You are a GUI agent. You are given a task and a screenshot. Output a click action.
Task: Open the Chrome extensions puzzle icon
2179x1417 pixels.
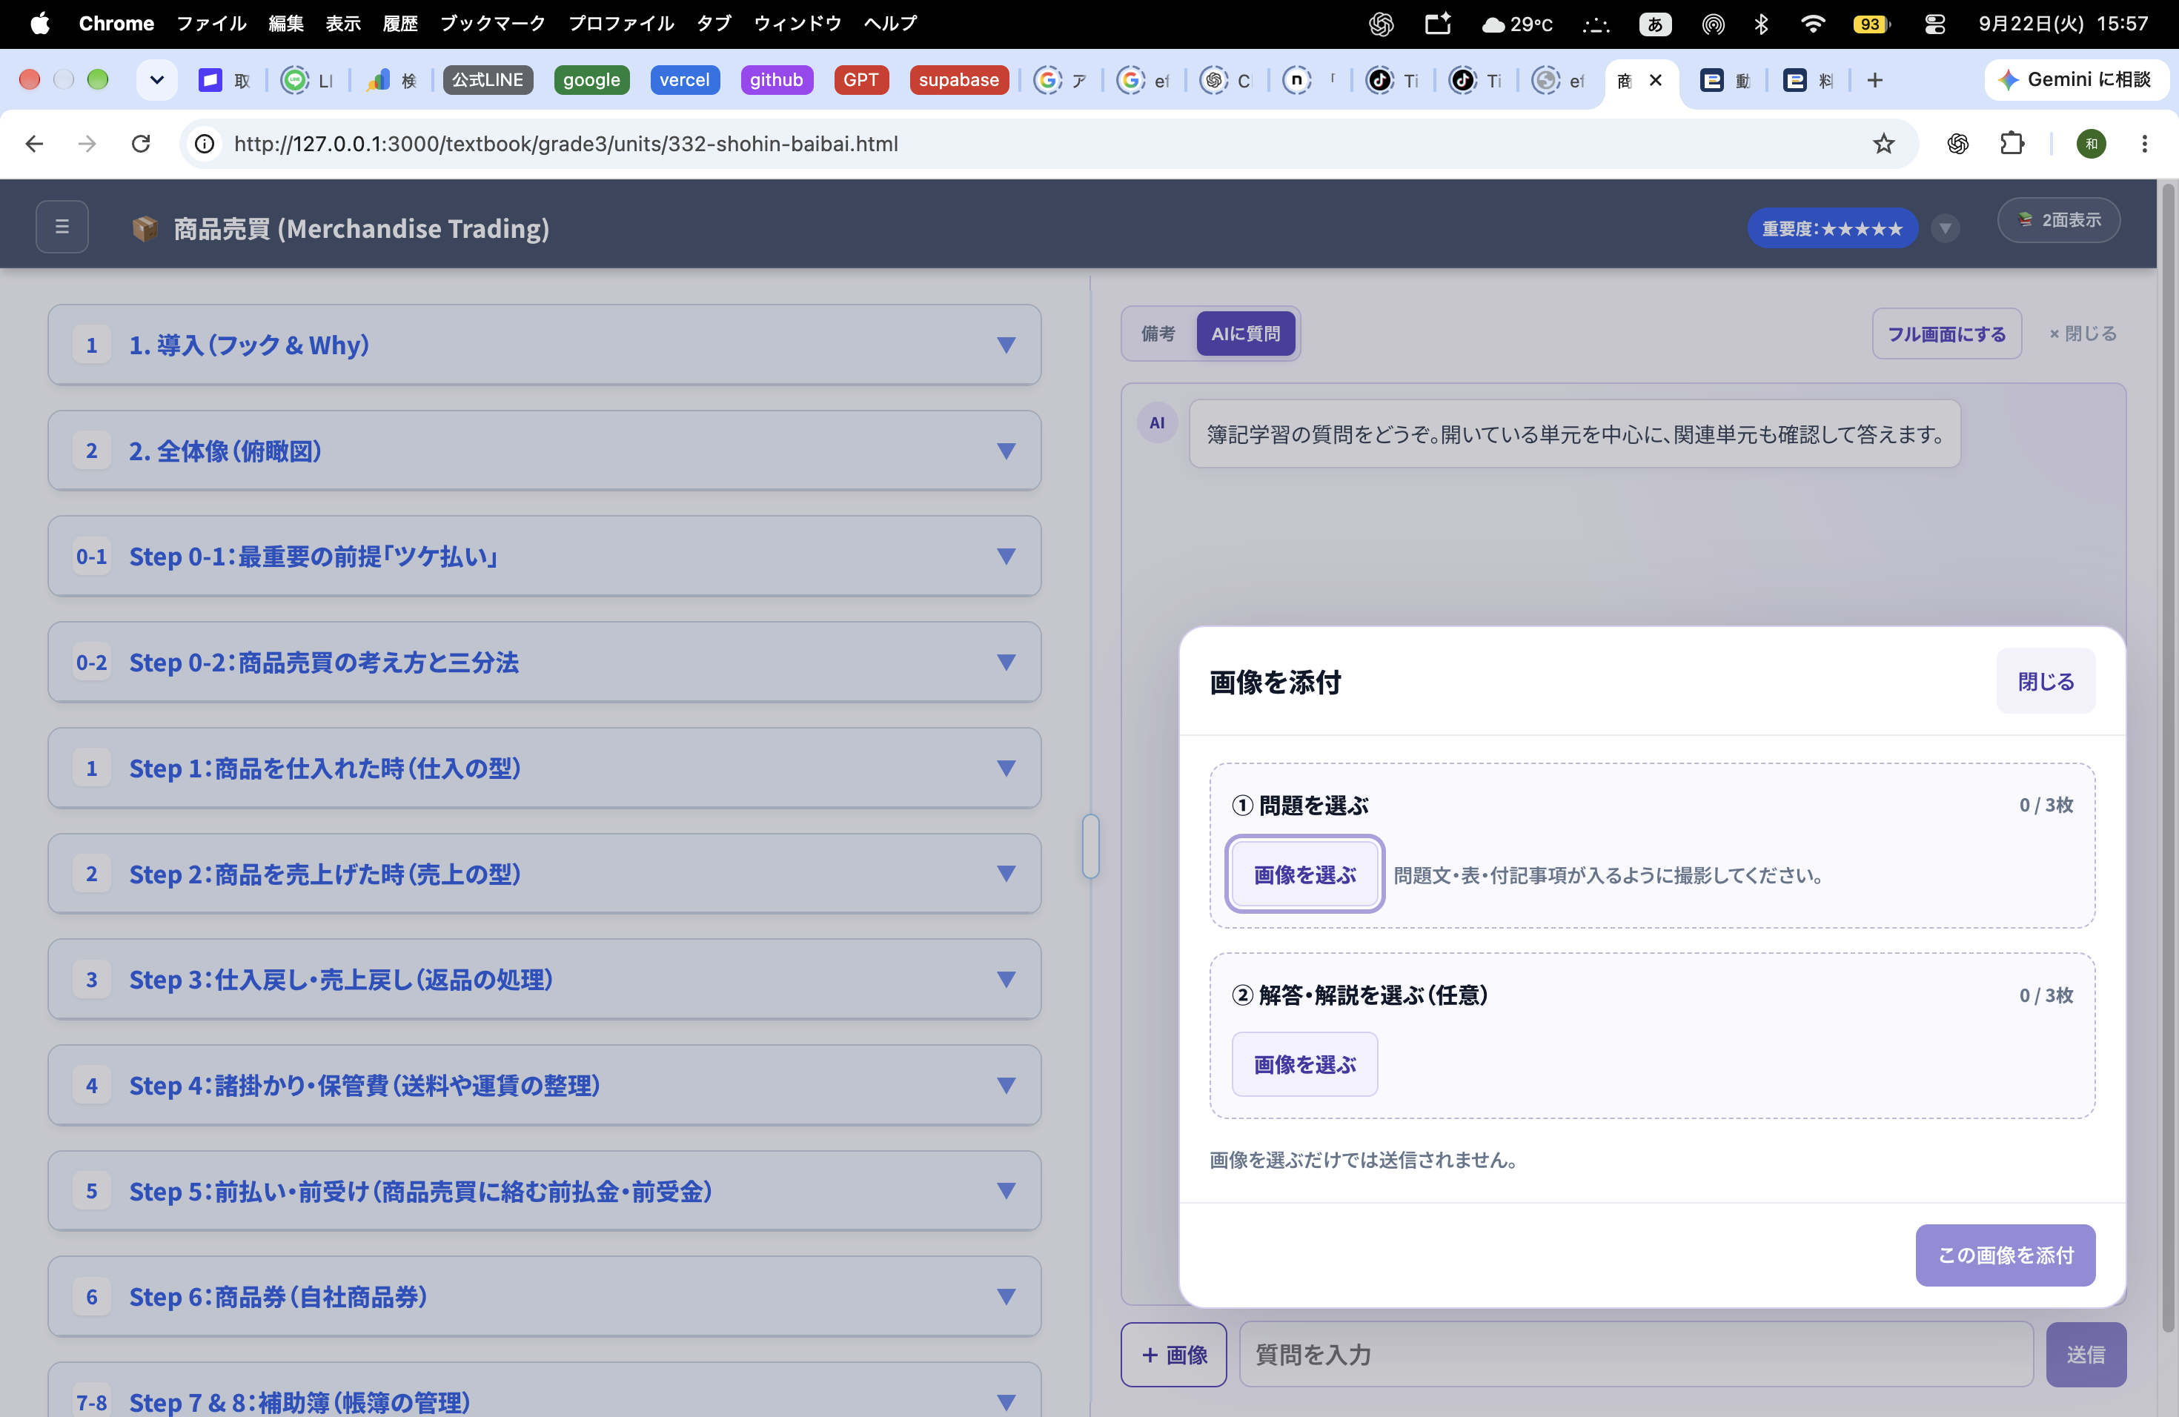(2011, 144)
